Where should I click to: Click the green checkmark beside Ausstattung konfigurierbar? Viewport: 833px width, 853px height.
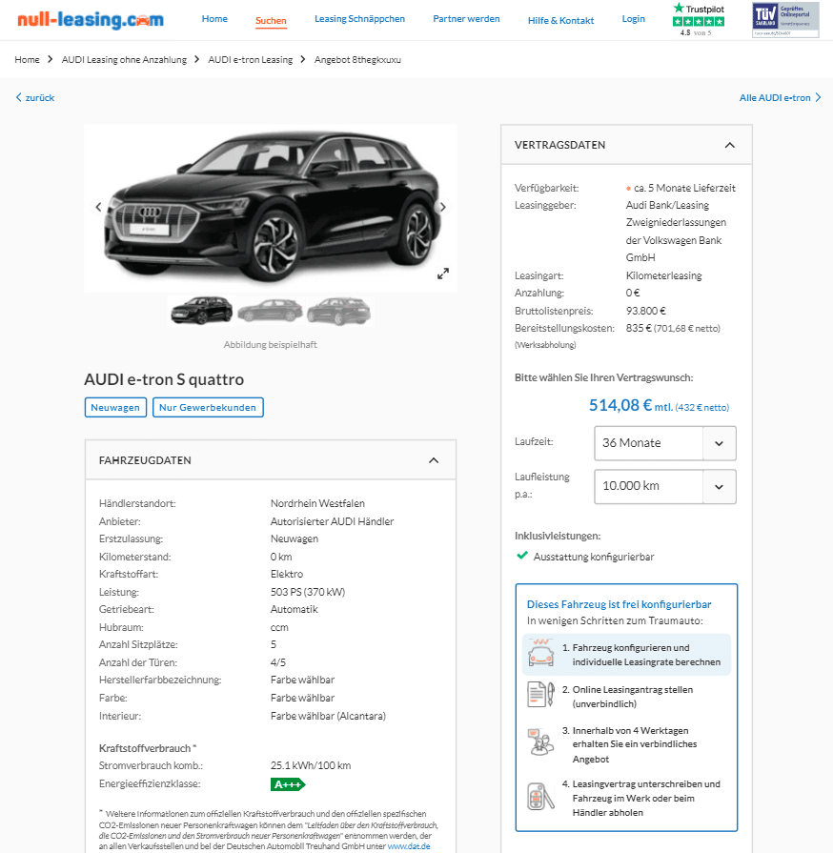[522, 556]
